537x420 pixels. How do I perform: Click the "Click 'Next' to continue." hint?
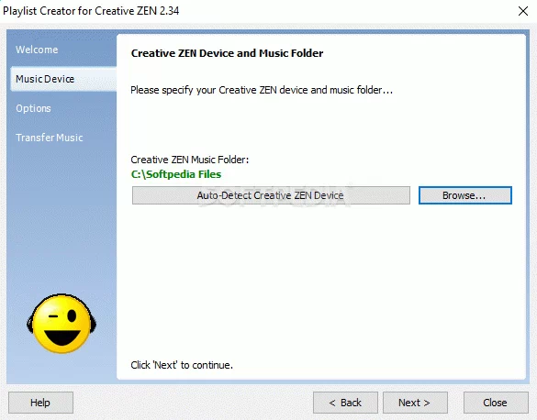[x=182, y=365]
